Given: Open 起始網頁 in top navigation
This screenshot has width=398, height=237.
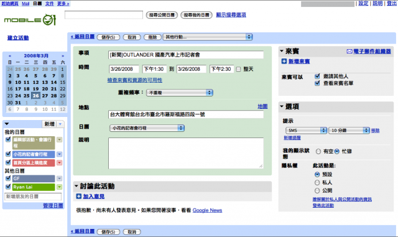Looking at the screenshot, I should point(10,4).
